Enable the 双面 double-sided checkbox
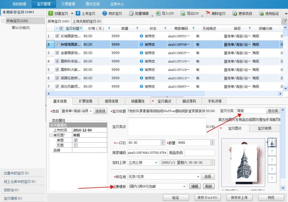Screen dimensions: 288x202 (76, 145)
